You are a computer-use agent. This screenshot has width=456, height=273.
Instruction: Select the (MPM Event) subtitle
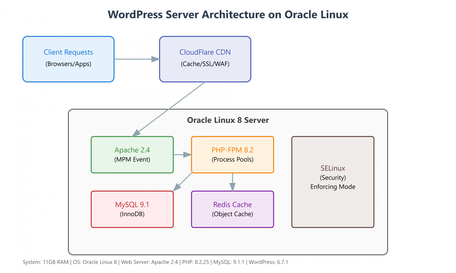132,159
